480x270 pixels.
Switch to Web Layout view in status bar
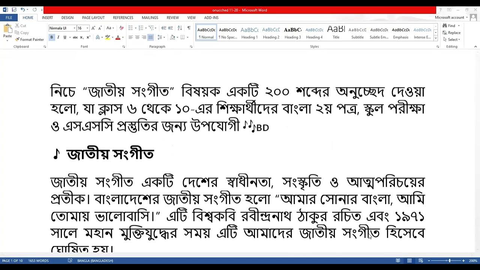coord(421,261)
